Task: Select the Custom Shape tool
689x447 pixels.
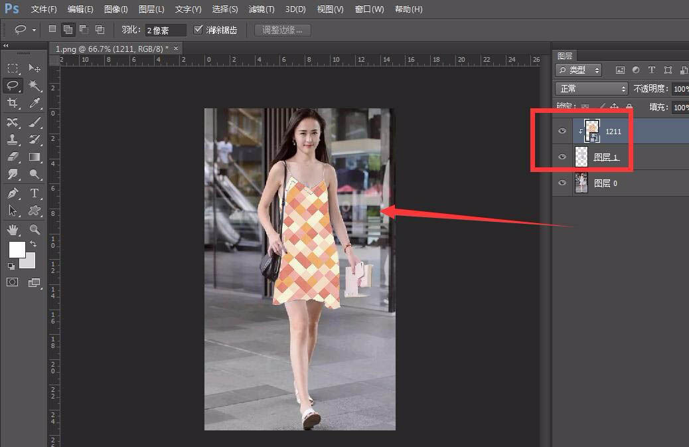Action: point(35,211)
